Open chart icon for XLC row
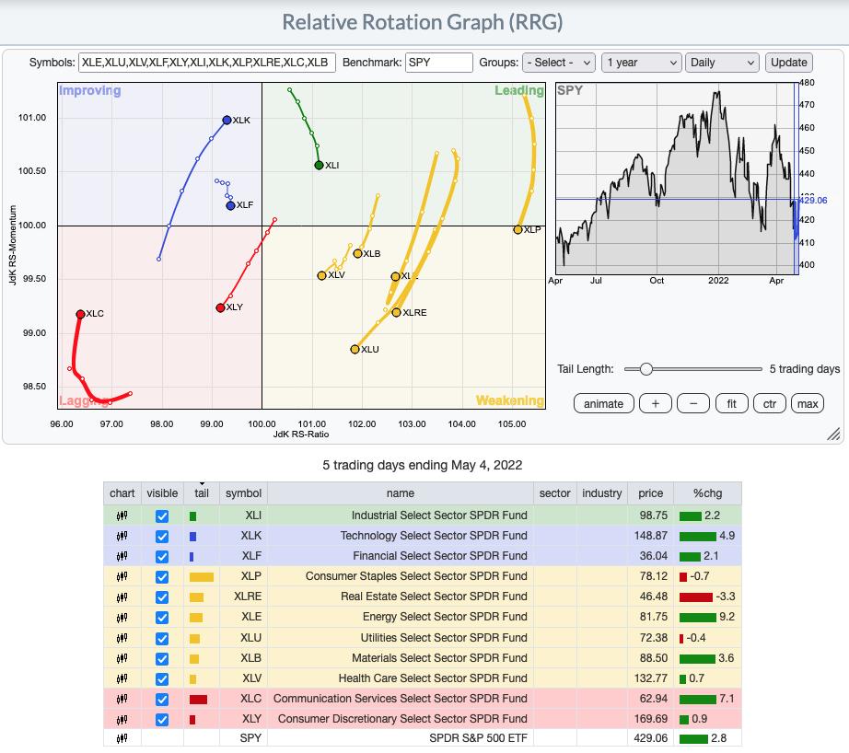The height and width of the screenshot is (753, 849). (122, 699)
